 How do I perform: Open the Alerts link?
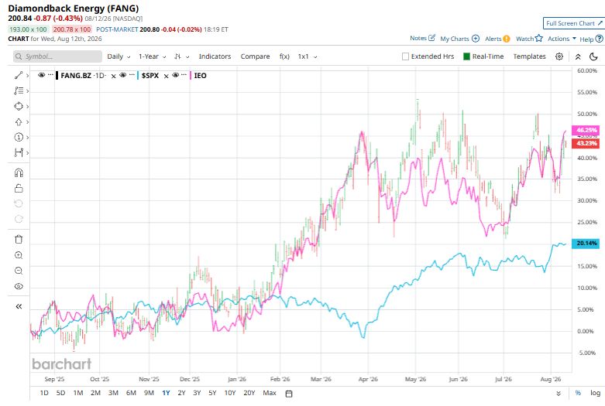coord(497,39)
